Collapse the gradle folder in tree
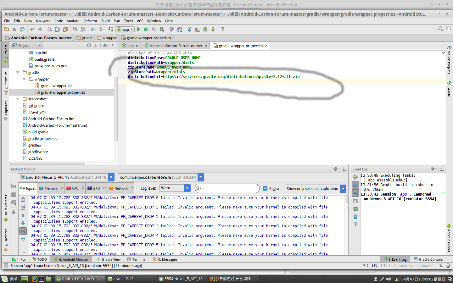Screen dimensions: 453x283 point(18,73)
